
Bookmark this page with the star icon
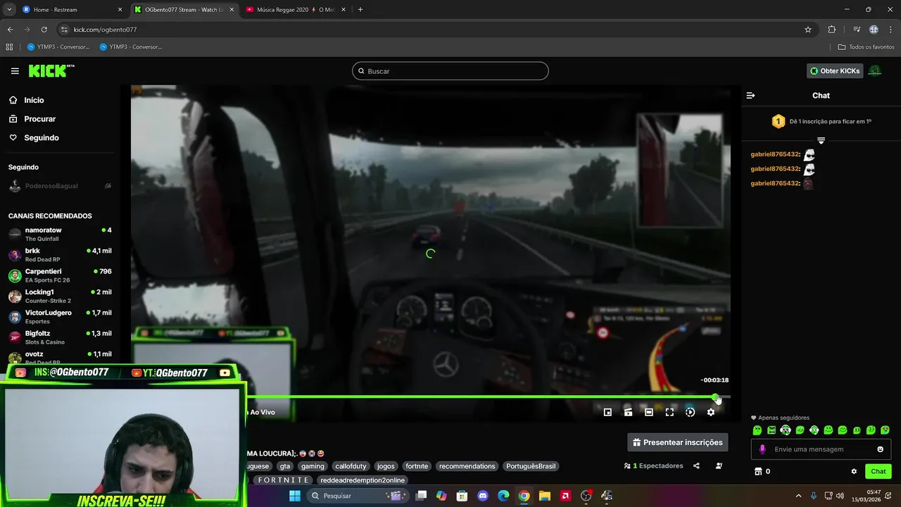pyautogui.click(x=808, y=30)
